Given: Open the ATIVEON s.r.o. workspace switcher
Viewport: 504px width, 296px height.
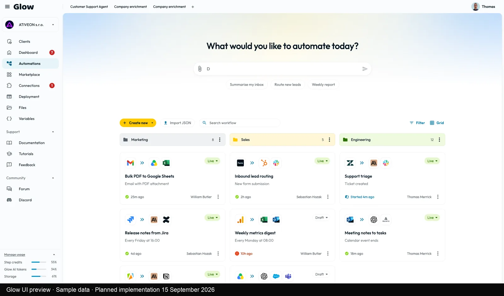Looking at the screenshot, I should [31, 25].
